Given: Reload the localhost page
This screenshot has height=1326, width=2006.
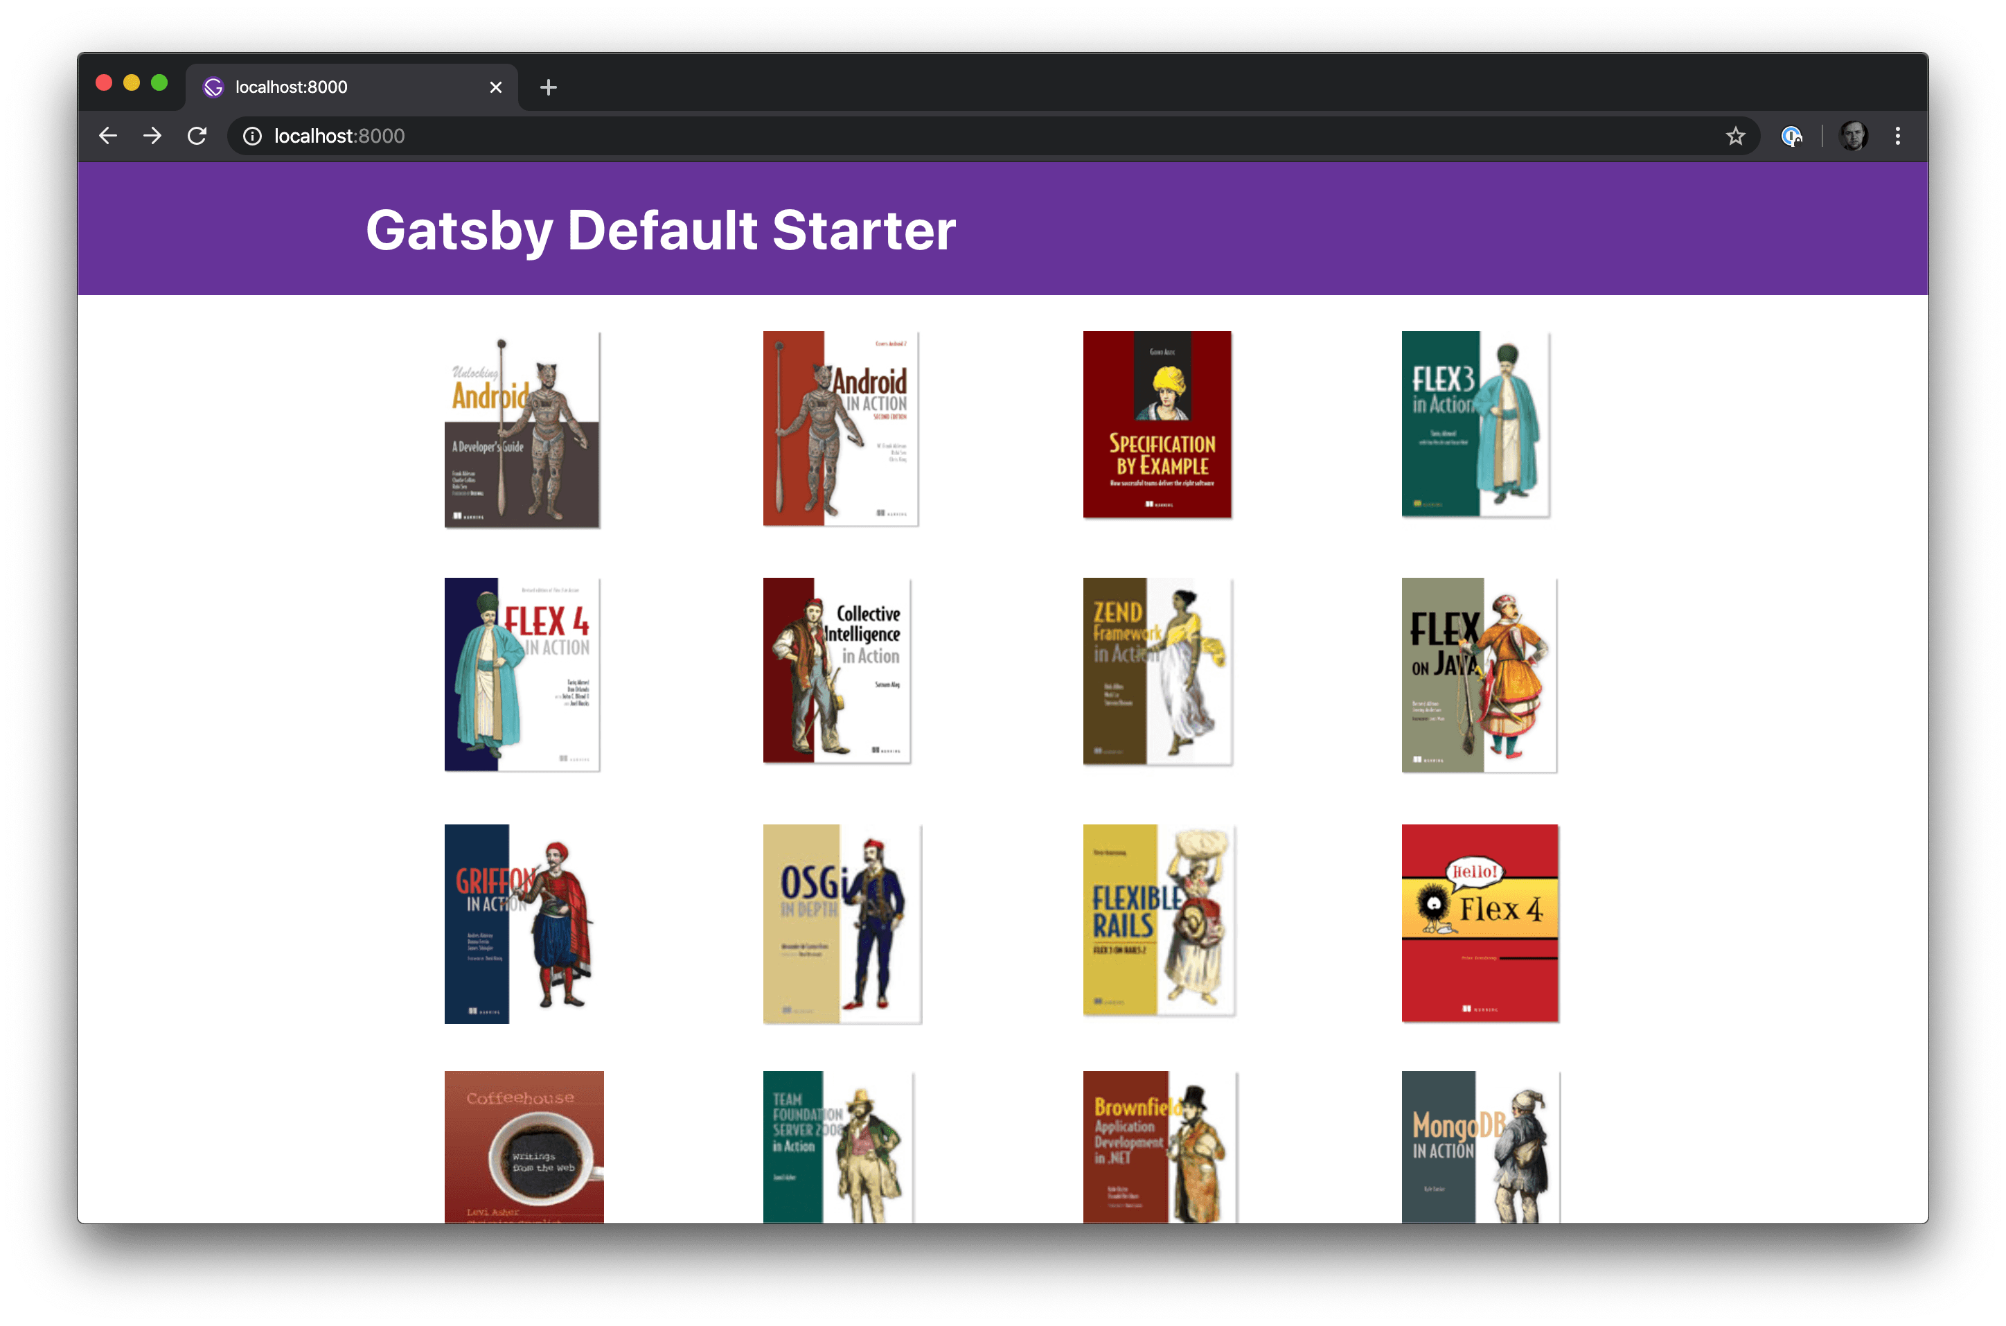Looking at the screenshot, I should tap(197, 136).
